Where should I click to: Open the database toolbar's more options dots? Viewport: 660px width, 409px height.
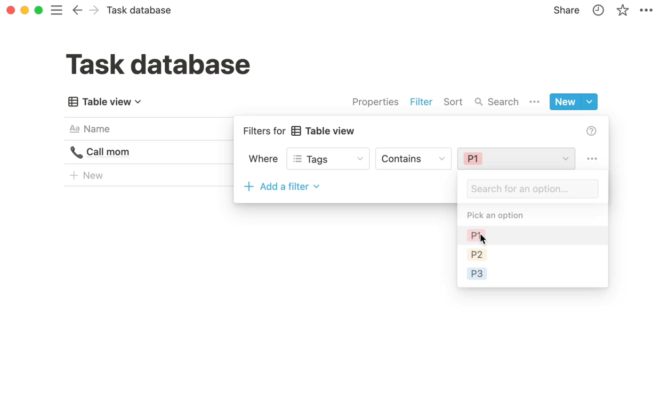pyautogui.click(x=534, y=102)
